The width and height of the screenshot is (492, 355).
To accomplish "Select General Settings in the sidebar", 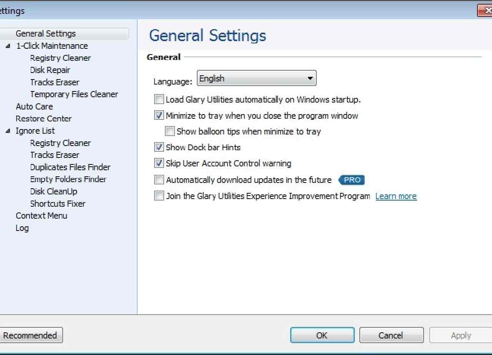I will tap(46, 33).
